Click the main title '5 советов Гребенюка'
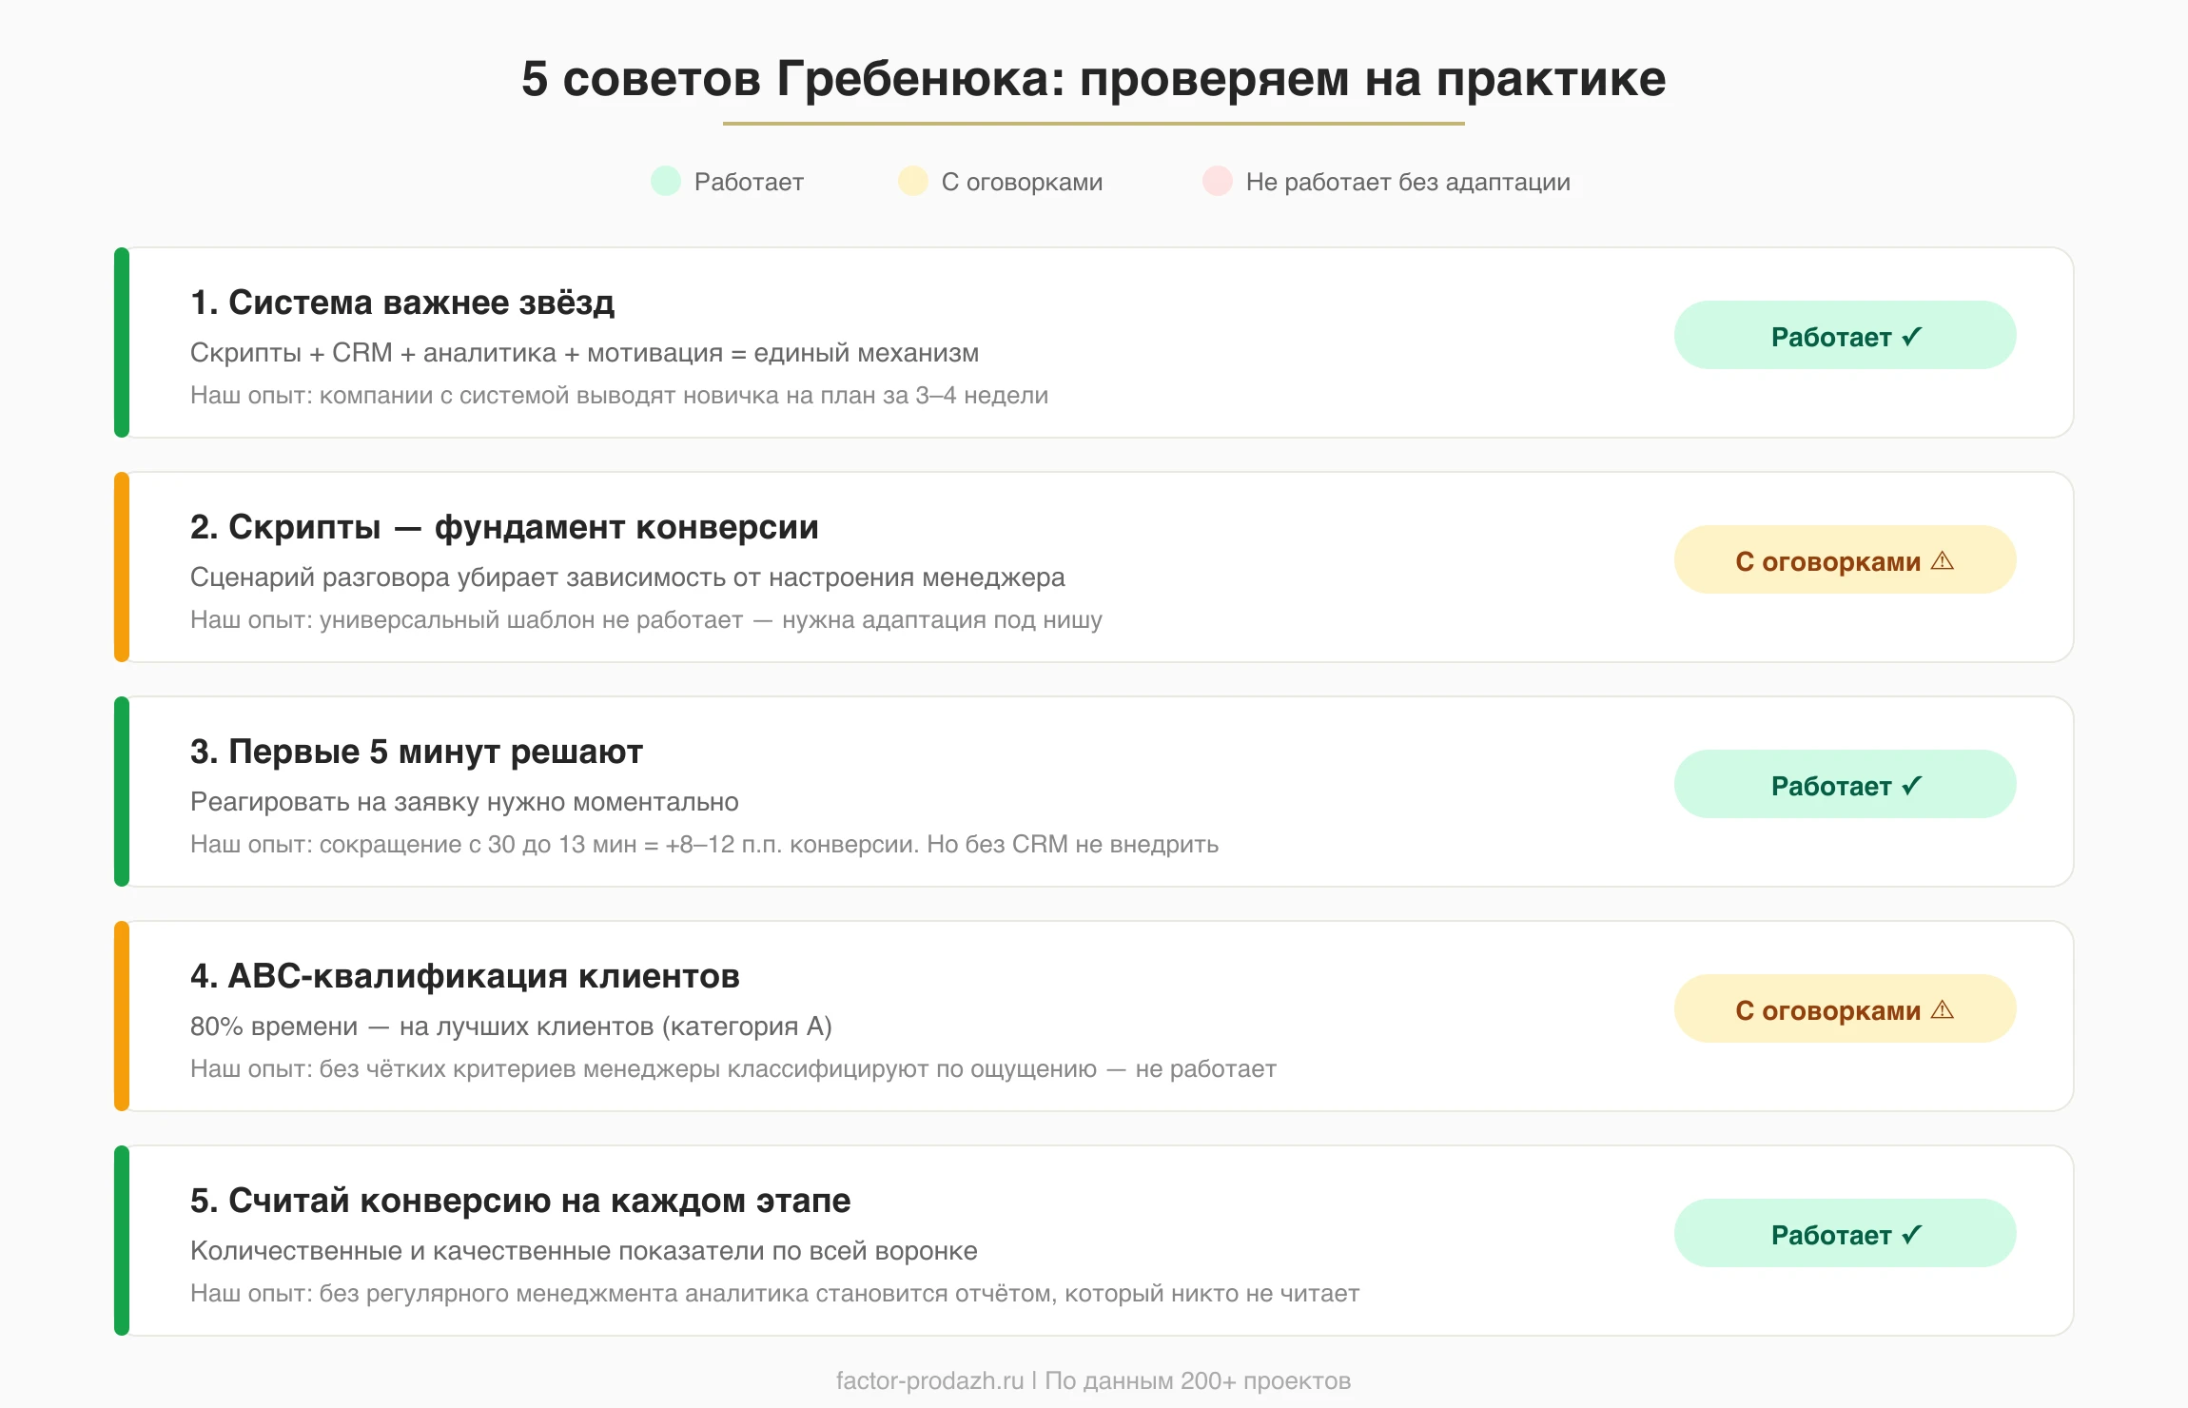This screenshot has width=2188, height=1408. (1093, 79)
